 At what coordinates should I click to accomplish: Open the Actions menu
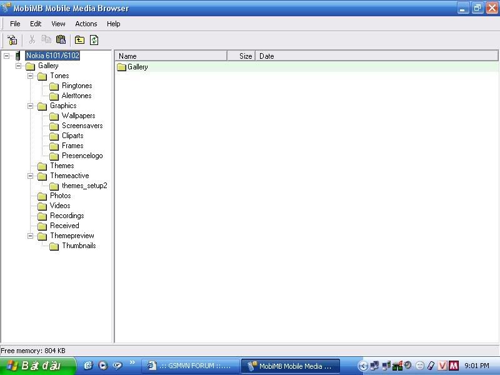point(86,24)
